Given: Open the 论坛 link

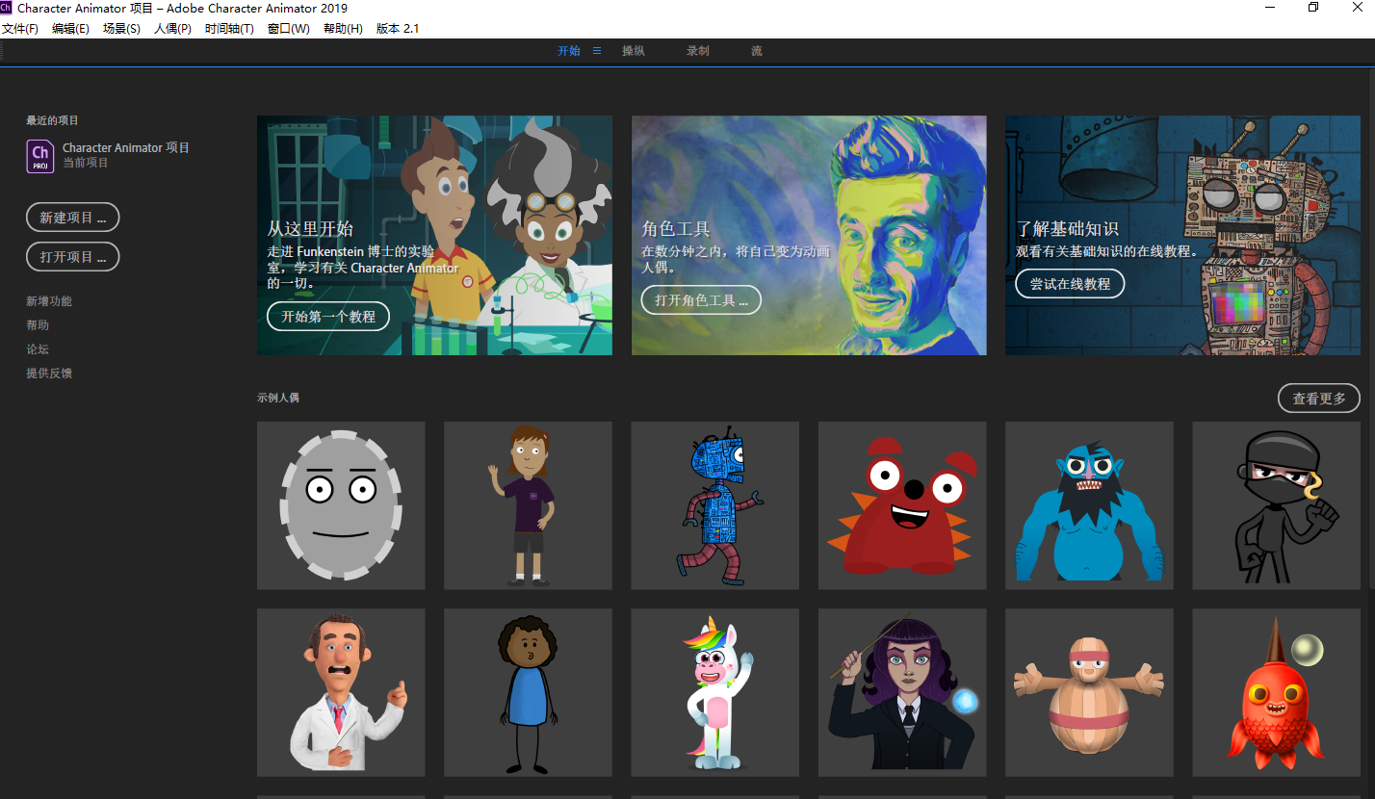Looking at the screenshot, I should pyautogui.click(x=37, y=348).
